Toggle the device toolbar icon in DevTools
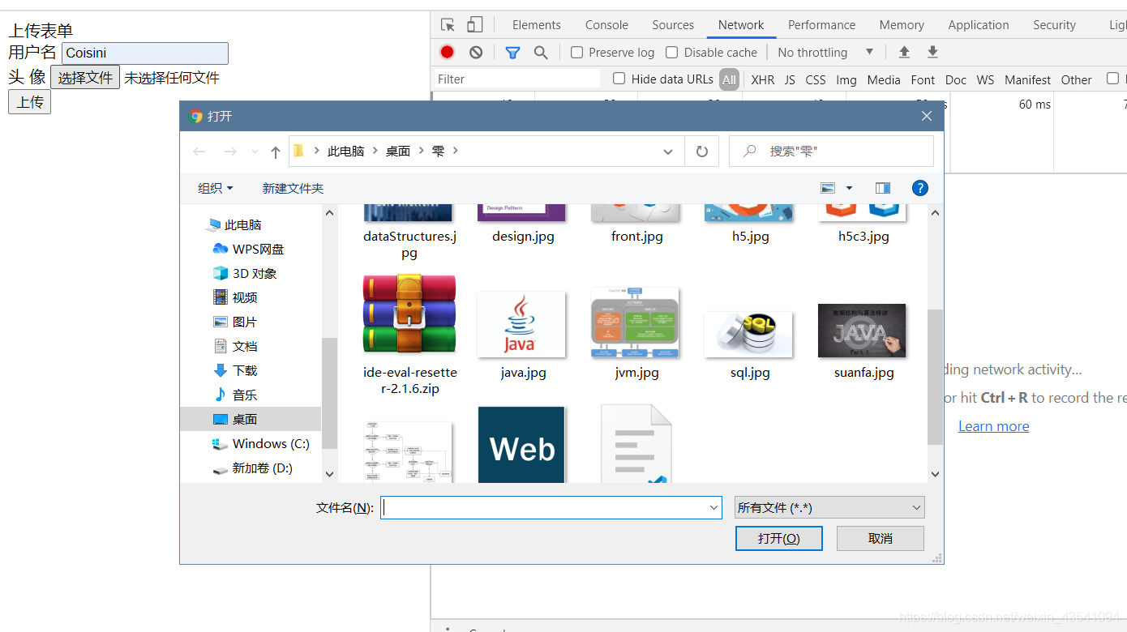The width and height of the screenshot is (1127, 632). pyautogui.click(x=475, y=25)
